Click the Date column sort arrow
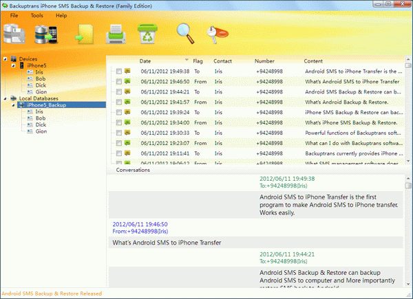 (x=187, y=60)
